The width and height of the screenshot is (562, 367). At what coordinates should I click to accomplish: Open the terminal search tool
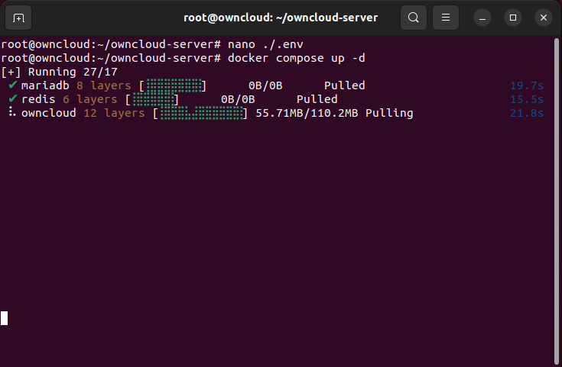[413, 18]
